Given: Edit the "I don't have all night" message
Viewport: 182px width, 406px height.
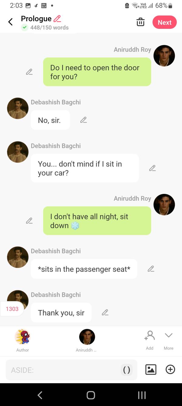Looking at the screenshot, I should click(x=29, y=221).
